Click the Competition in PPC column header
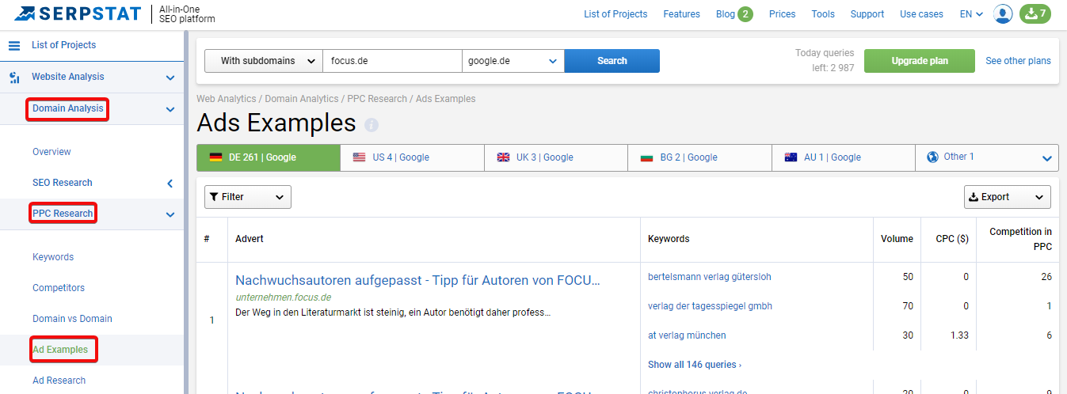The width and height of the screenshot is (1067, 394). tap(1020, 239)
